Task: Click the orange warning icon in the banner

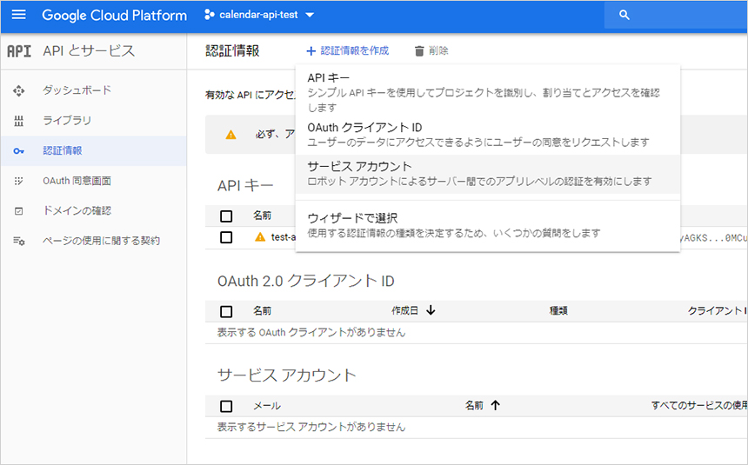Action: (230, 135)
